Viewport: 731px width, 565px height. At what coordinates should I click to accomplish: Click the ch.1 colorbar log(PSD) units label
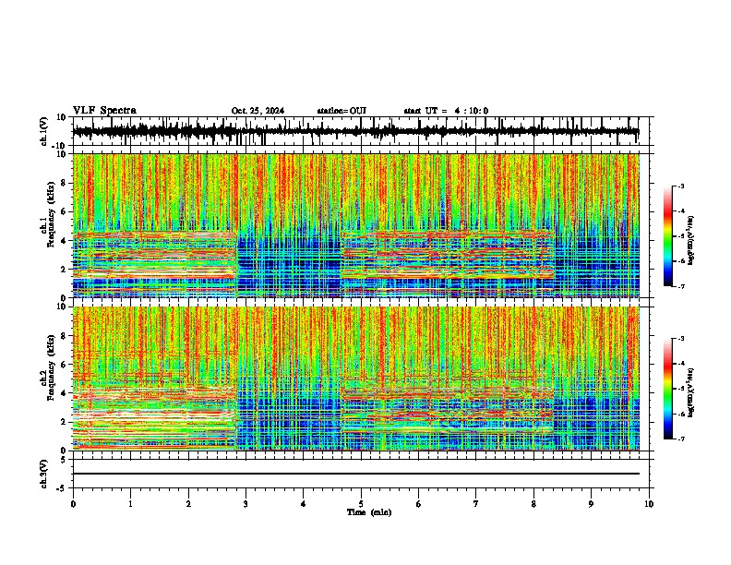pyautogui.click(x=691, y=240)
